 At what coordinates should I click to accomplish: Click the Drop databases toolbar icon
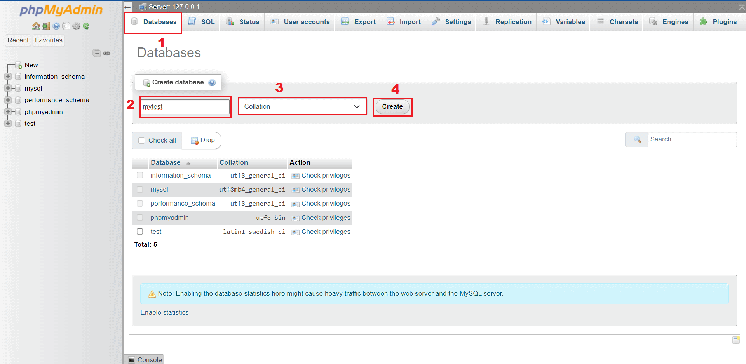tap(202, 140)
